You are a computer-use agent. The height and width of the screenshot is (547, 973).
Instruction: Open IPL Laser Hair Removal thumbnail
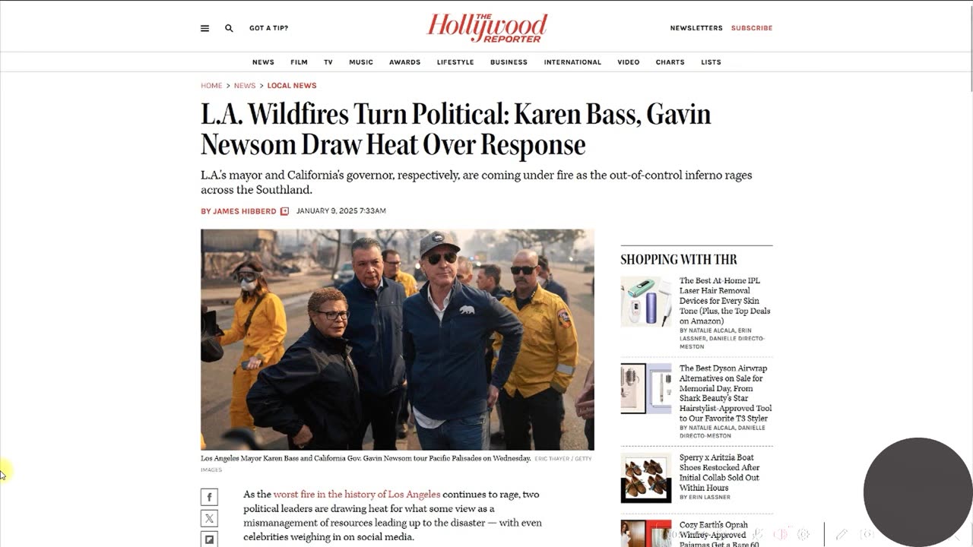[x=646, y=302]
